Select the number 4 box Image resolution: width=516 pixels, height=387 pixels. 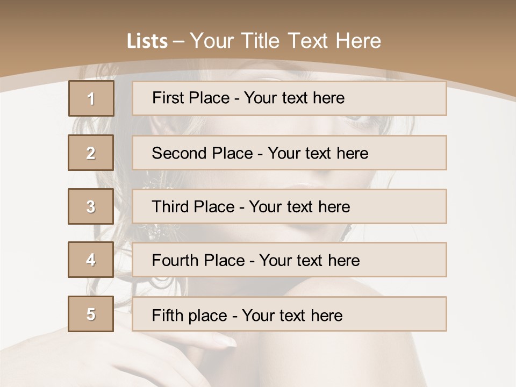click(x=91, y=260)
